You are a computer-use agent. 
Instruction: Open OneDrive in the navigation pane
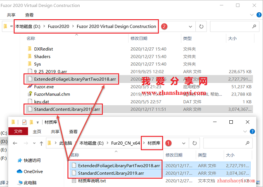pyautogui.click(x=30, y=172)
